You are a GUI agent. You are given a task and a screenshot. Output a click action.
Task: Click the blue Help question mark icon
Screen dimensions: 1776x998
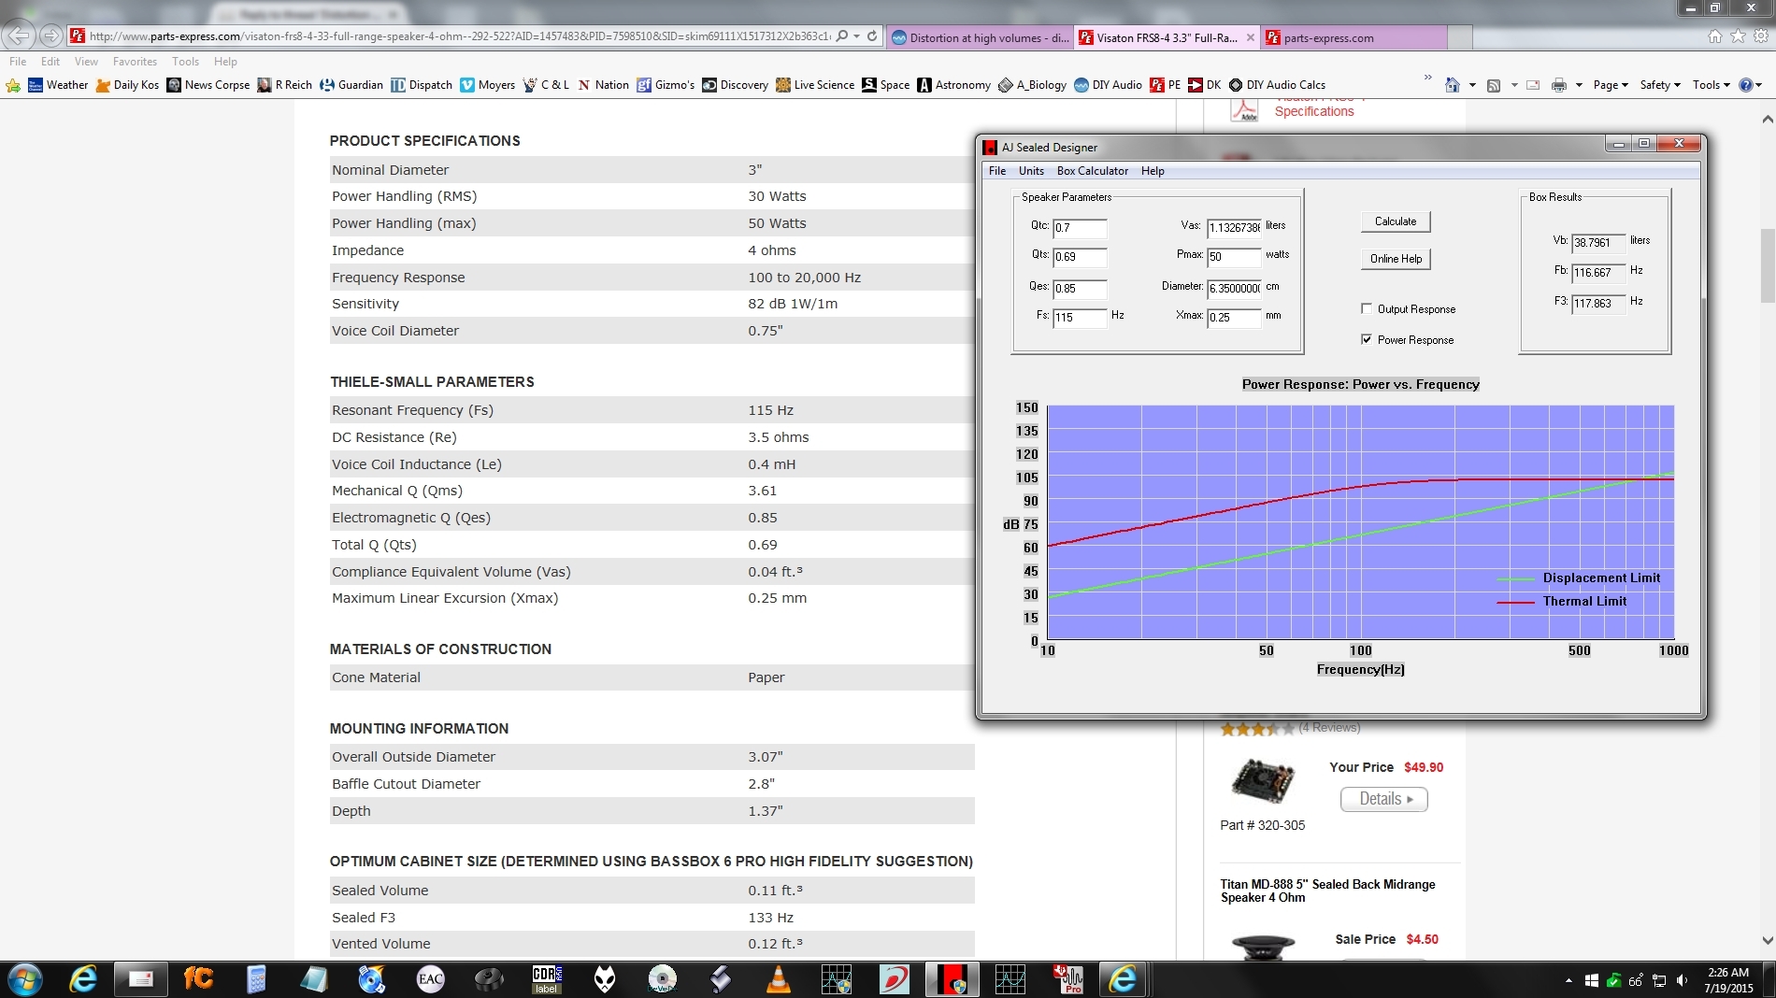coord(1745,85)
